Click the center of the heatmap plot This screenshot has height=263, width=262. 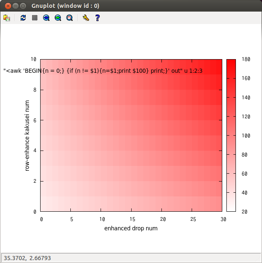click(132, 135)
